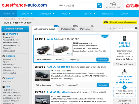139x104 pixels.
Task: Open the Audi A4 listing title
Action: coord(52,39)
